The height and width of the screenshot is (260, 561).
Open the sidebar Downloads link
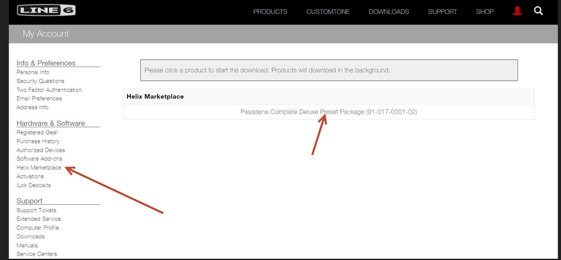point(31,236)
